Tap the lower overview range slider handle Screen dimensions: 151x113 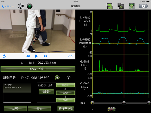click(x=112, y=109)
